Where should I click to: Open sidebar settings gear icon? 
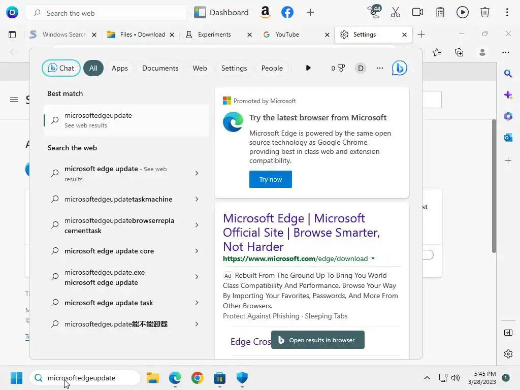tap(508, 354)
